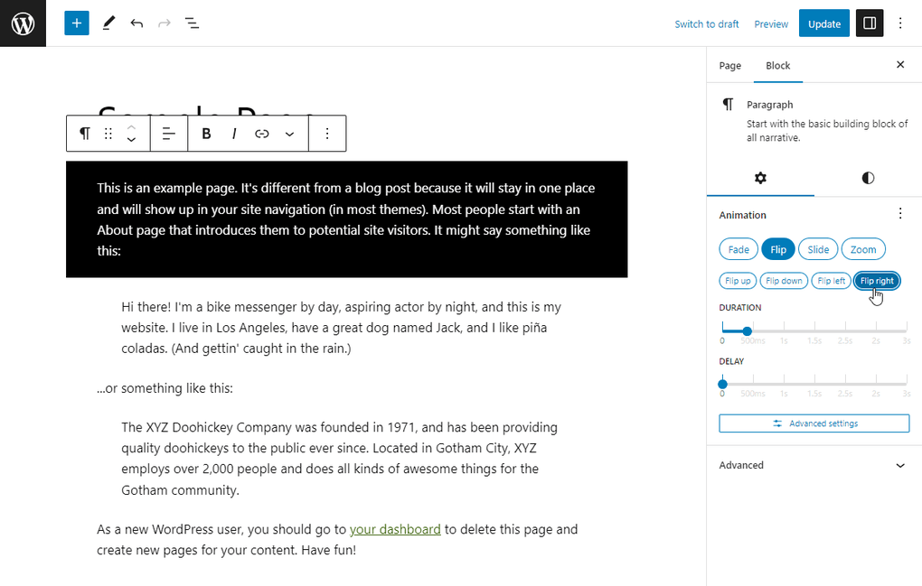The height and width of the screenshot is (586, 922).
Task: Click the Redo arrow
Action: point(164,23)
